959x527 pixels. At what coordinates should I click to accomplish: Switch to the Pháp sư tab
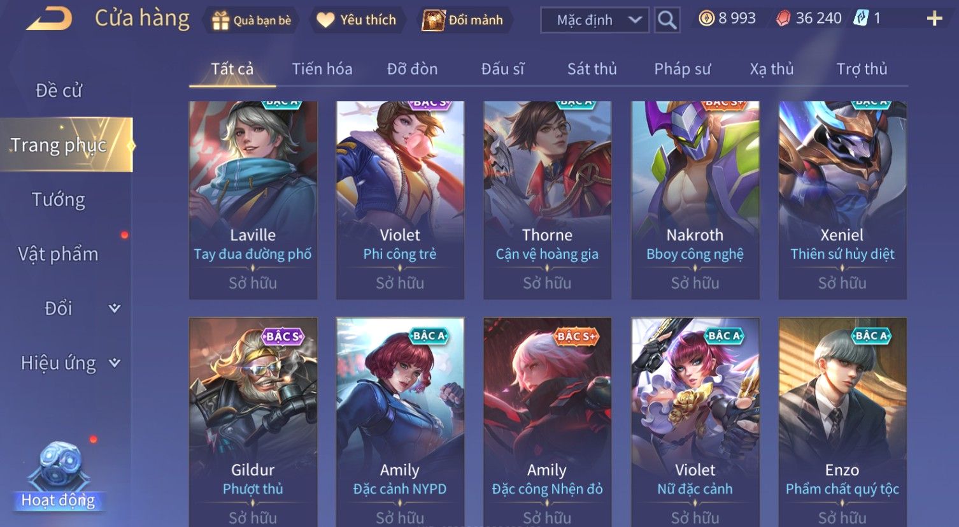[x=682, y=69]
